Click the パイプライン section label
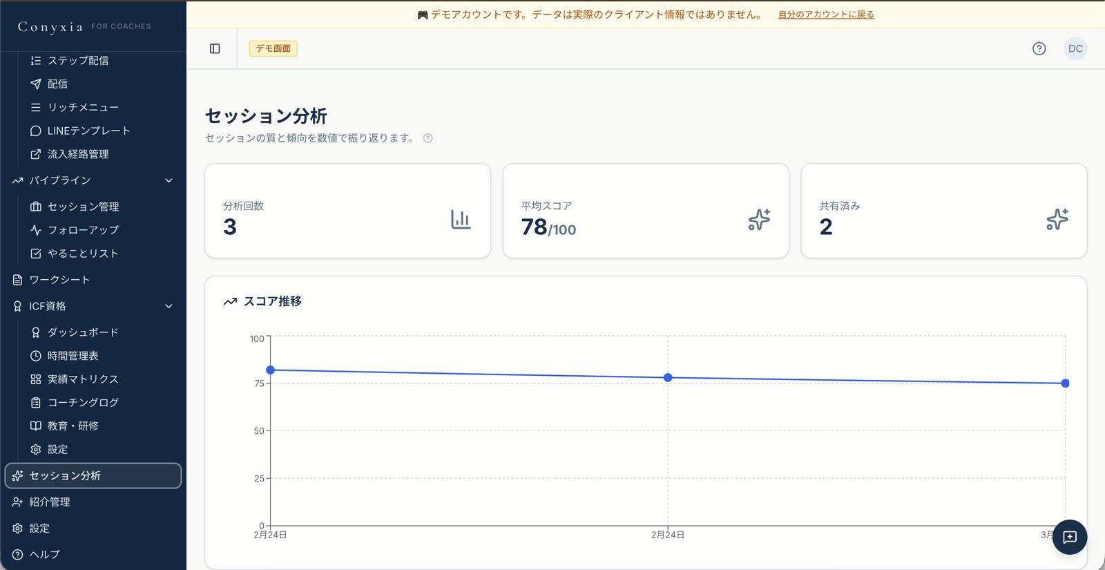The height and width of the screenshot is (570, 1105). click(x=59, y=180)
